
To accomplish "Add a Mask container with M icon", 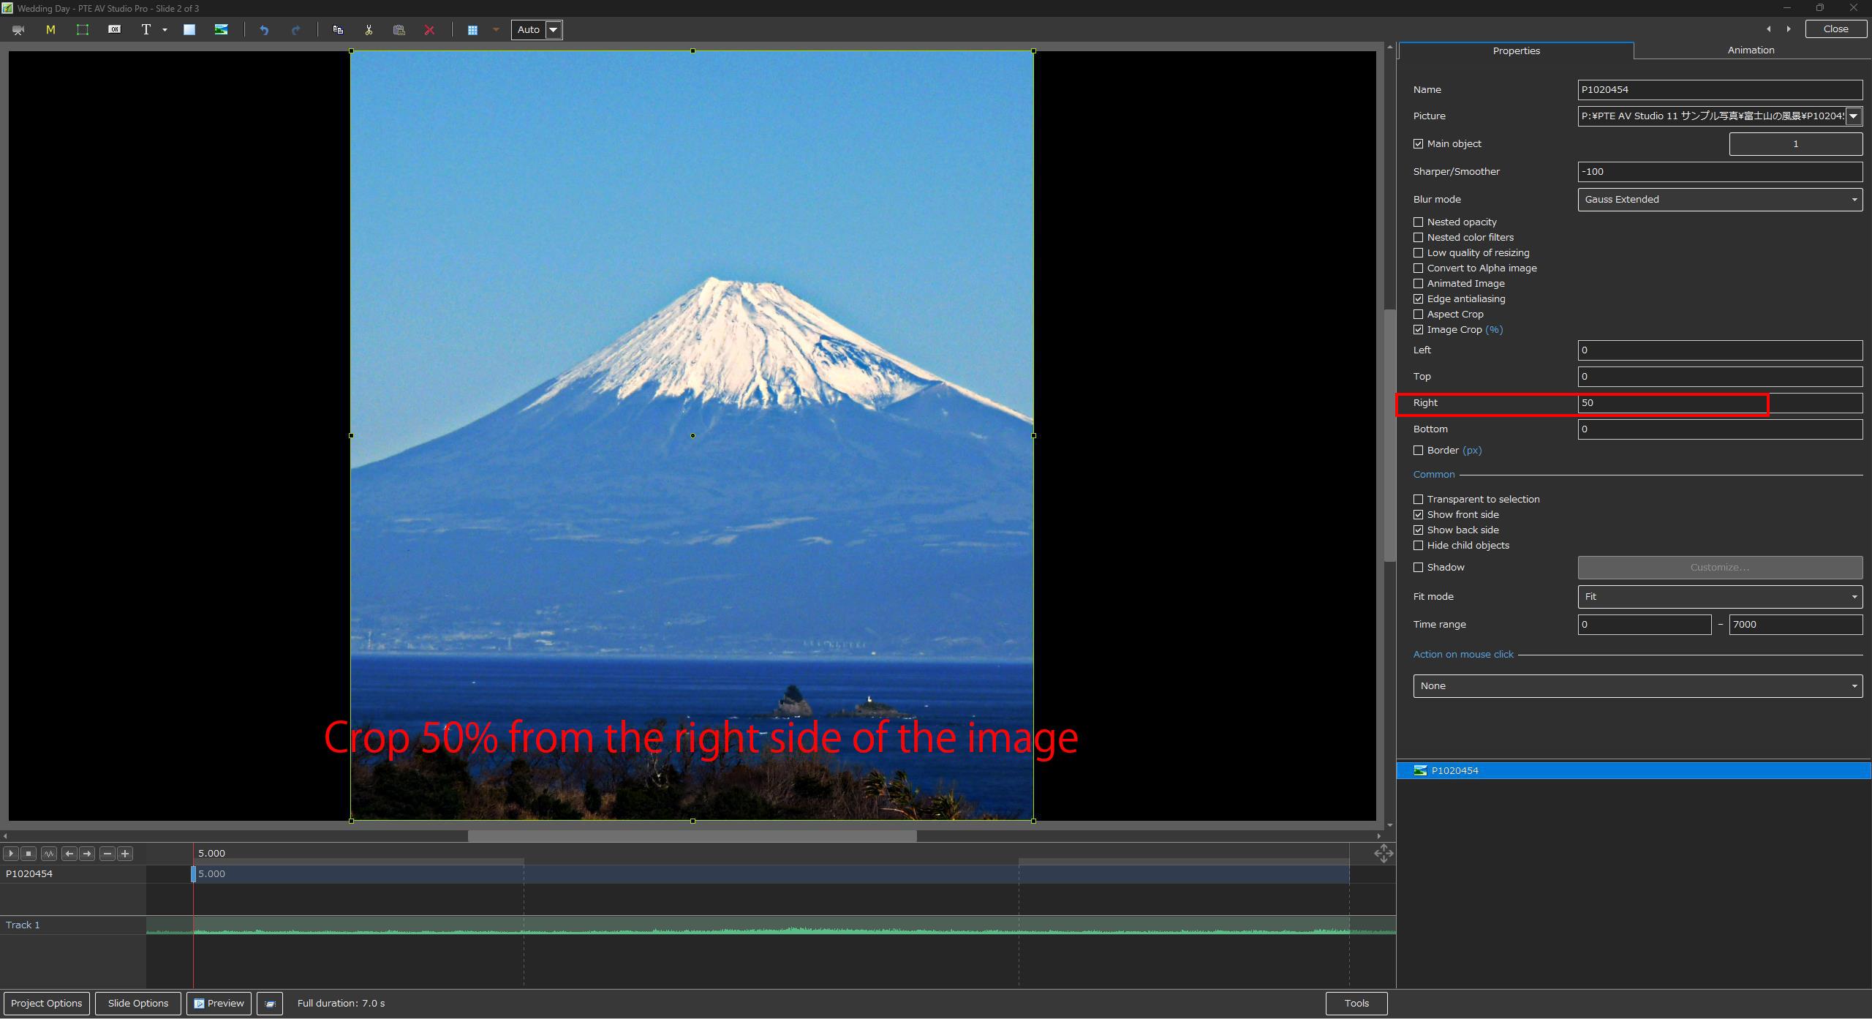I will click(x=50, y=30).
